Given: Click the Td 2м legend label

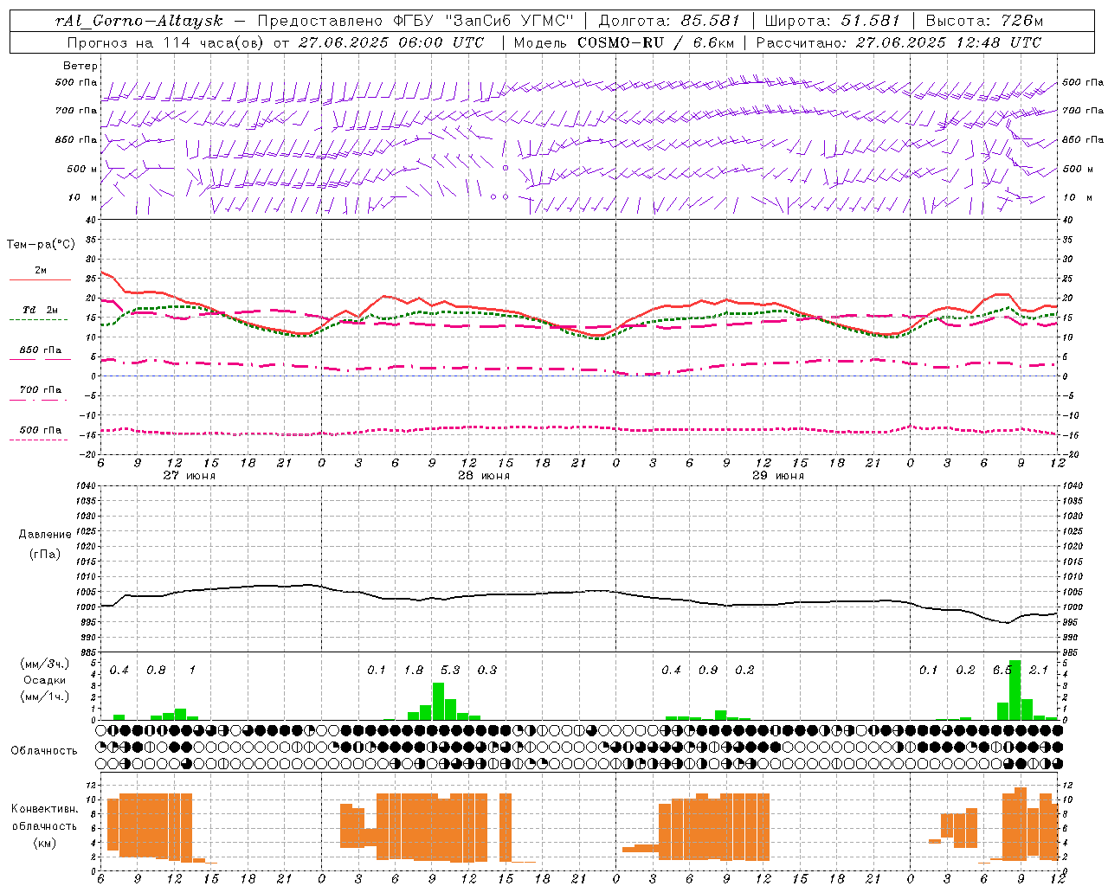Looking at the screenshot, I should tap(41, 310).
